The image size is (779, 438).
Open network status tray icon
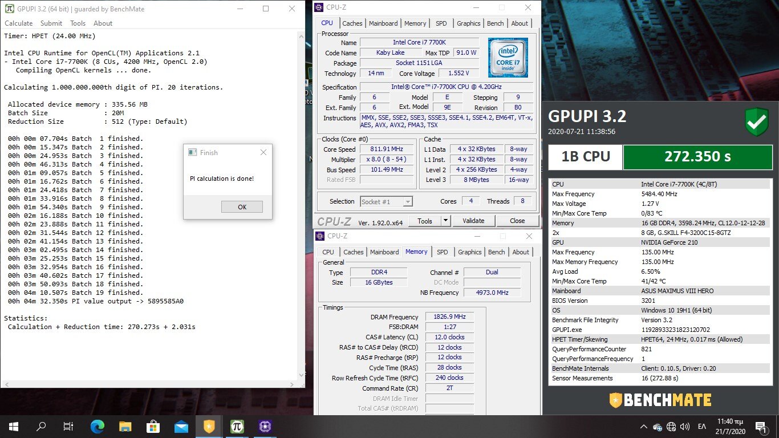(x=671, y=426)
